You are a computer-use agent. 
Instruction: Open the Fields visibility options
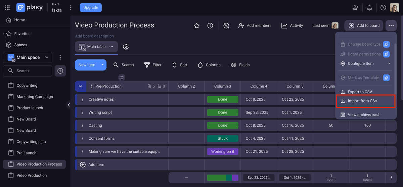240,65
